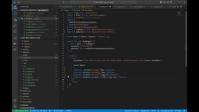This screenshot has height=112, width=199.
Task: Open Explorer panel more actions ellipsis
Action: click(x=56, y=7)
